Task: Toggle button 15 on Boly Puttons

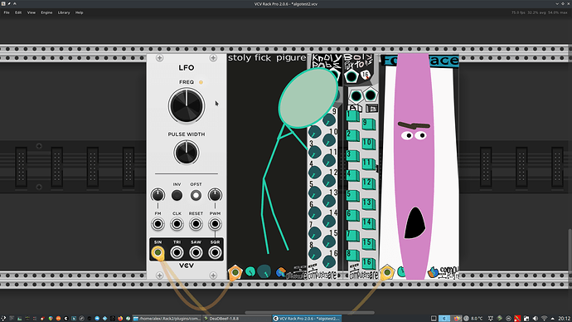Action: pyautogui.click(x=368, y=243)
